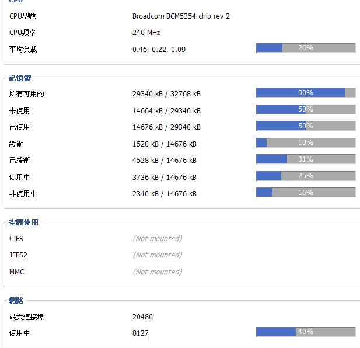
Task: Click the 網路 section heading
Action: pos(16,301)
